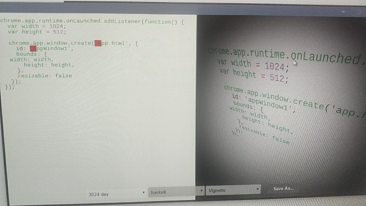The width and height of the screenshot is (366, 206).
Task: Click the 'bounds: {' line in left editor
Action: pos(31,54)
